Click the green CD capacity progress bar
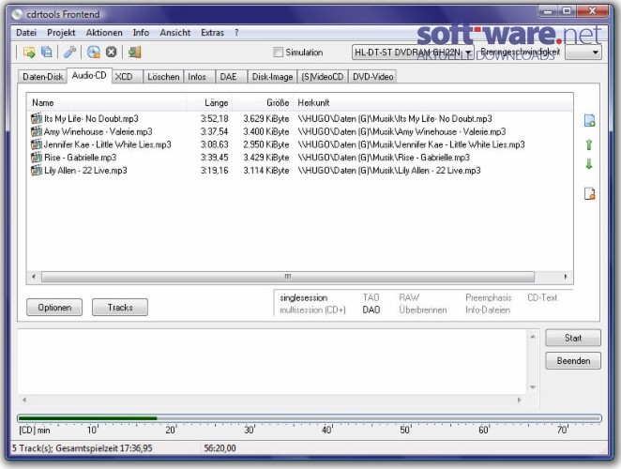 (x=310, y=418)
